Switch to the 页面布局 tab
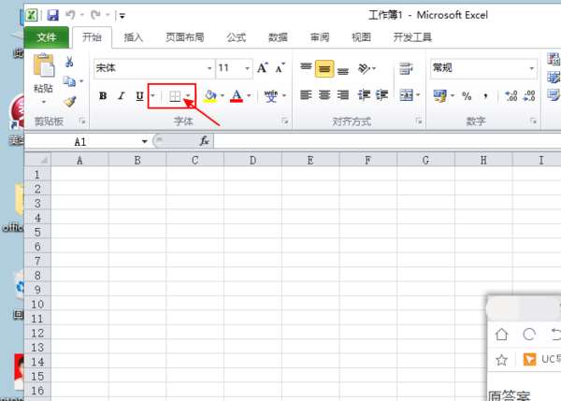Viewport: 561px width, 401px height. (x=184, y=37)
